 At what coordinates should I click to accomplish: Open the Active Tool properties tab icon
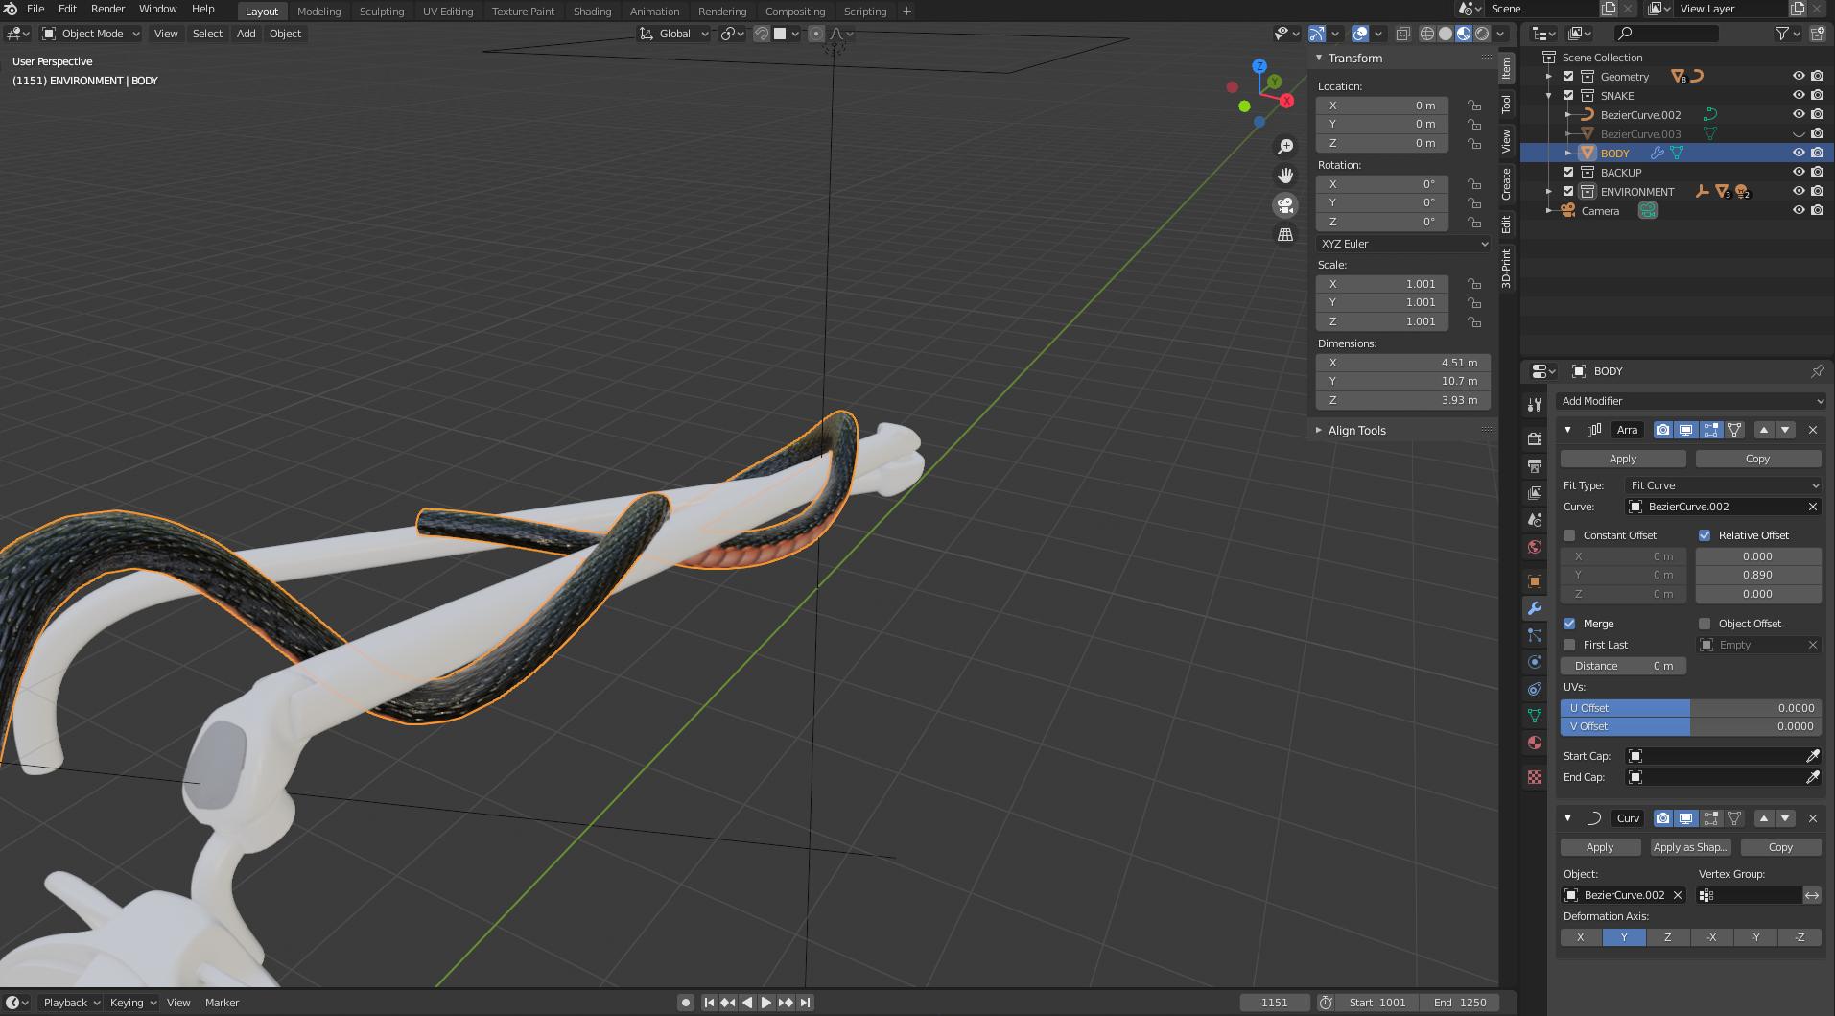click(1535, 405)
